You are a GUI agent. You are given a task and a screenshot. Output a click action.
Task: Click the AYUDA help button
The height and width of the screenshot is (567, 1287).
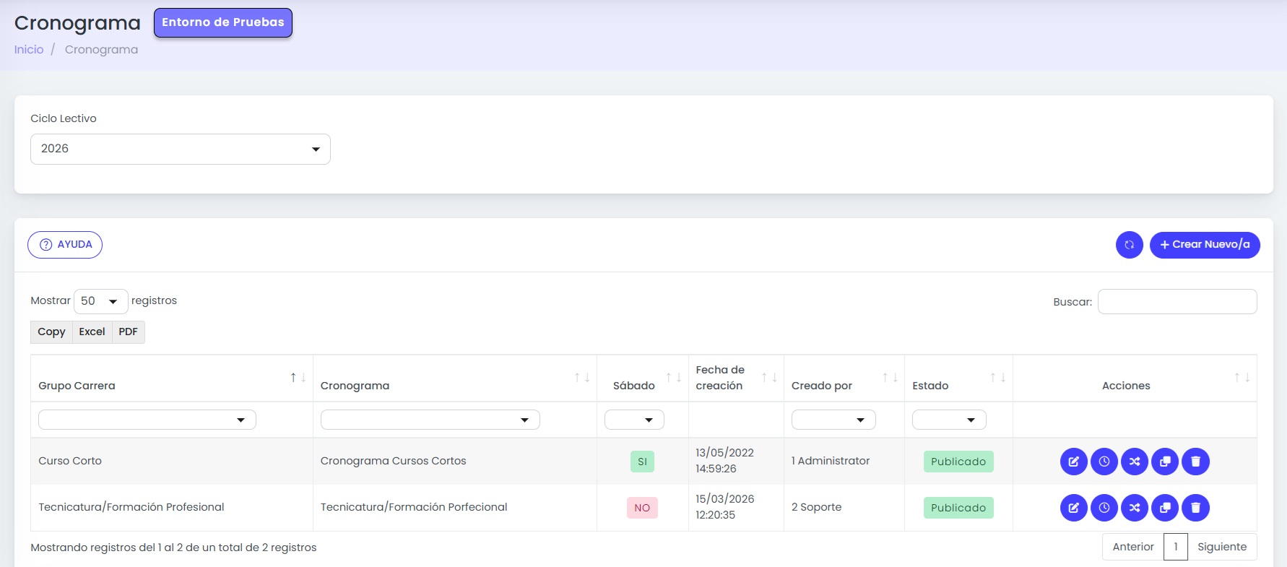(65, 245)
